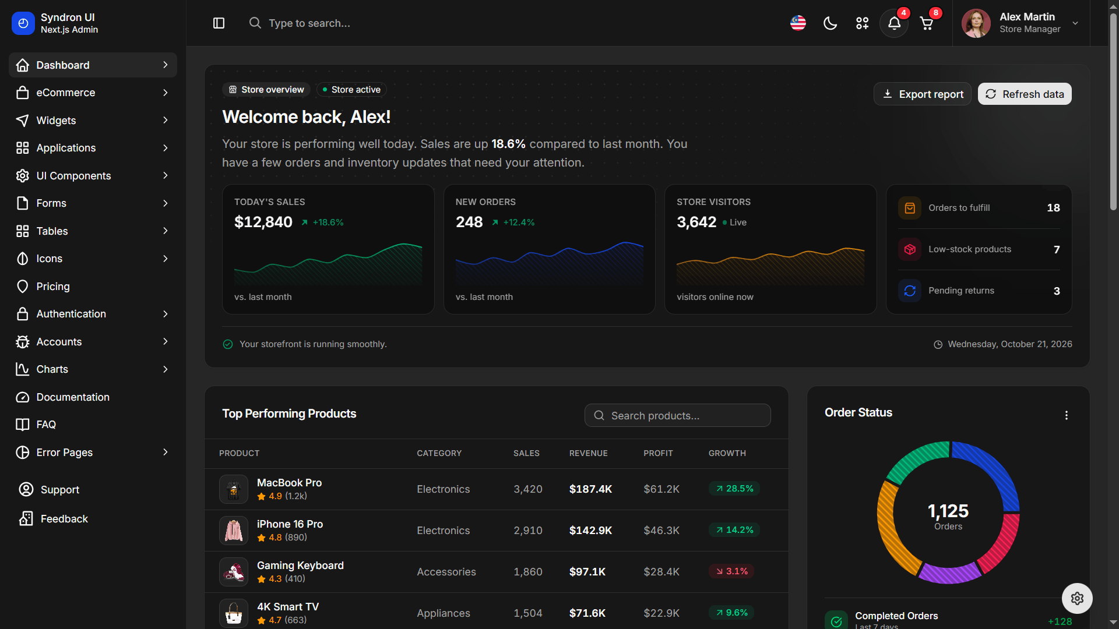1119x629 pixels.
Task: Expand the UI Components chevron
Action: [x=166, y=176]
